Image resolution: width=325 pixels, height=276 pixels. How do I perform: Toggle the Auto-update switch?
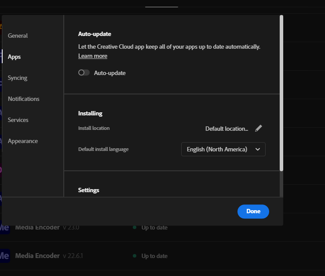tap(84, 73)
